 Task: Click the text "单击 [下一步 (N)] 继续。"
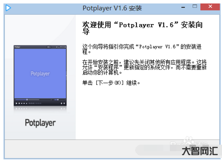tap(111, 83)
